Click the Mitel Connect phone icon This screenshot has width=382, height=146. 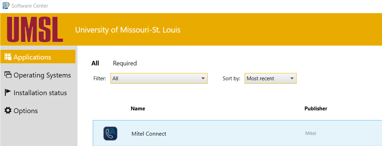[110, 134]
